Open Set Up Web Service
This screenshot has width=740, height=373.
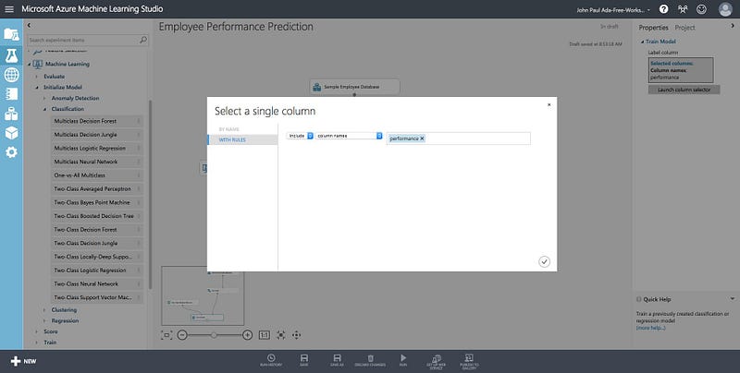pos(436,361)
